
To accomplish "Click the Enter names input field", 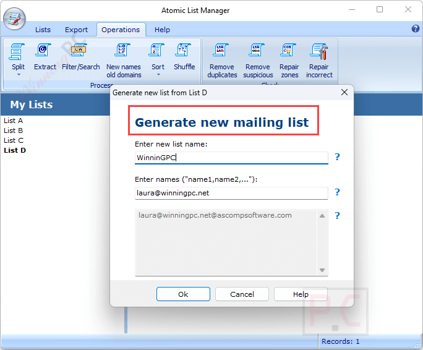I will coord(231,193).
